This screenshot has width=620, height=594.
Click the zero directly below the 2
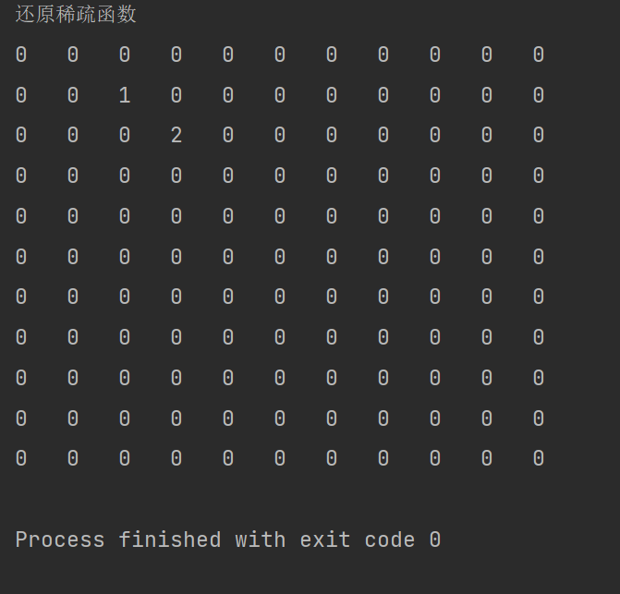click(176, 176)
